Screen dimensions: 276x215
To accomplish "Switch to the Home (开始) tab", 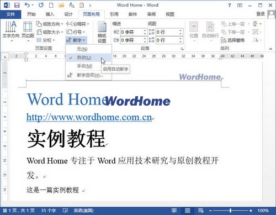I will point(31,14).
